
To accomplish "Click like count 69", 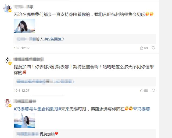I will point(146,48).
